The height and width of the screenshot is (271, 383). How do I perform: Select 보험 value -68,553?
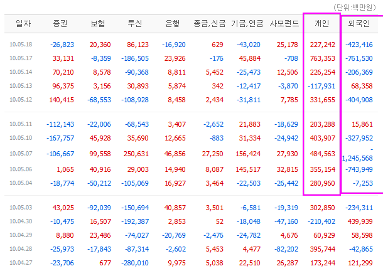pos(99,100)
